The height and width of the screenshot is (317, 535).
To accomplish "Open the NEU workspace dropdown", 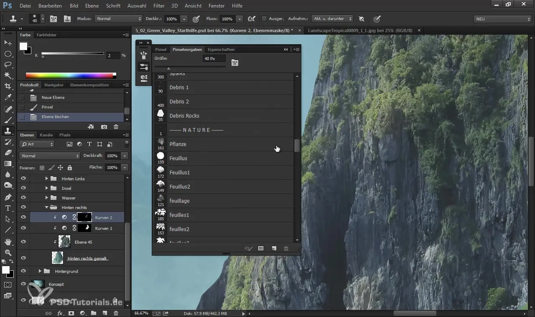I will (503, 19).
